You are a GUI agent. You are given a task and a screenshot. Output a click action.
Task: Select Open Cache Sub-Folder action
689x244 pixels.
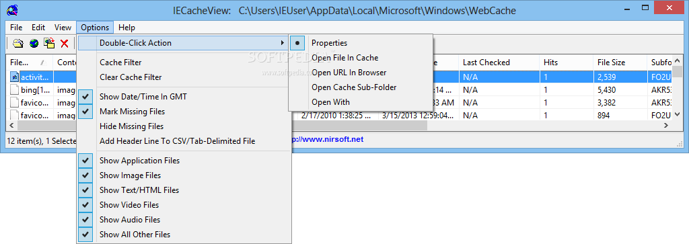pos(361,87)
